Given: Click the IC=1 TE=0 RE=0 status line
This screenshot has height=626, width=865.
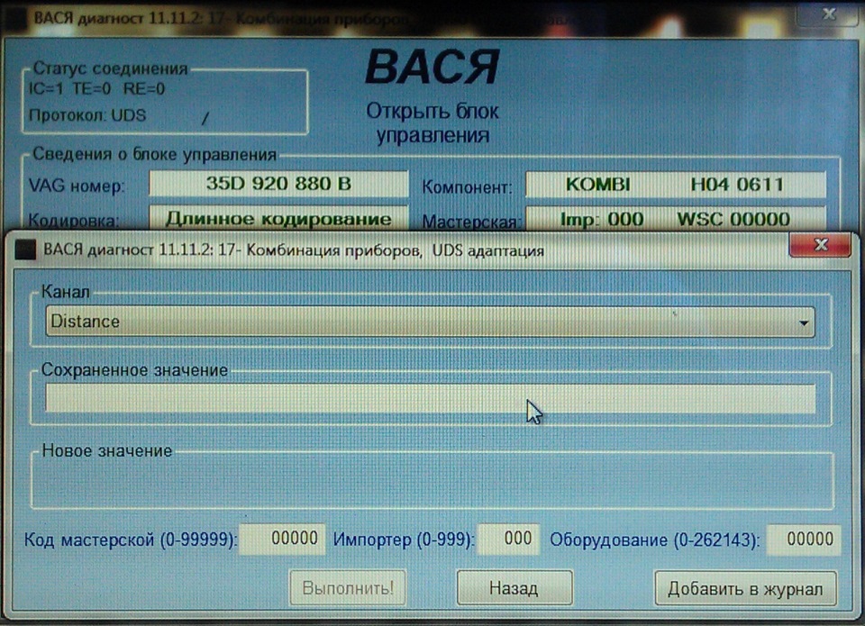Looking at the screenshot, I should click(97, 89).
